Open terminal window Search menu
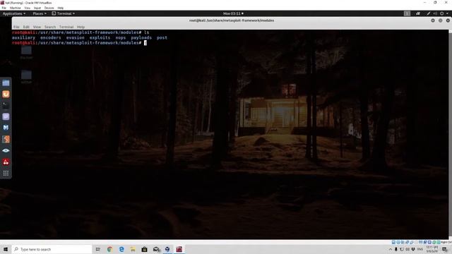 point(50,27)
